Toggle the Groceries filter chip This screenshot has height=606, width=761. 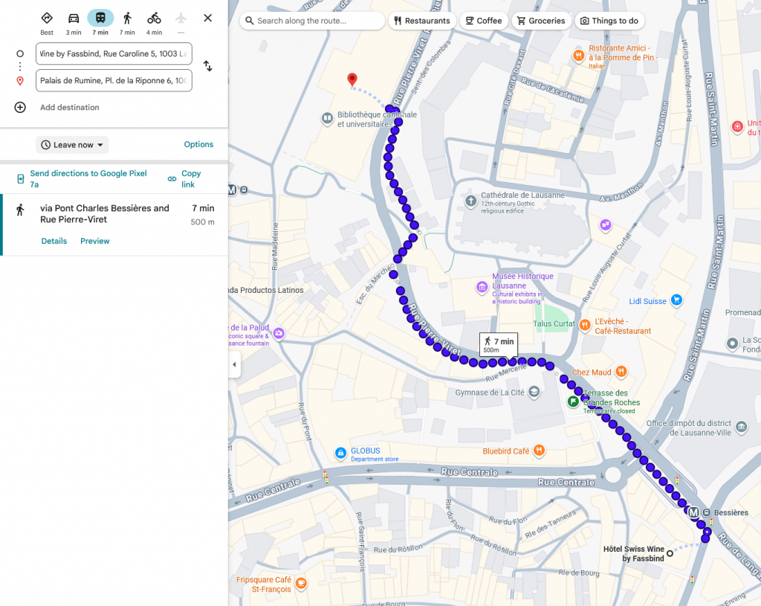(541, 21)
